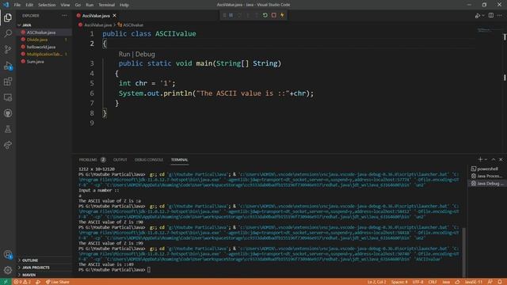
Task: Close the AsciiValue.java editor tab
Action: pyautogui.click(x=114, y=16)
